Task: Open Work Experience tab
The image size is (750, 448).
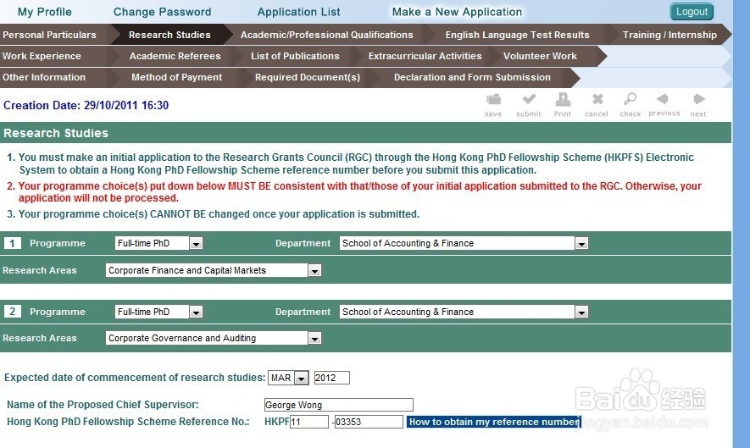Action: coord(42,56)
